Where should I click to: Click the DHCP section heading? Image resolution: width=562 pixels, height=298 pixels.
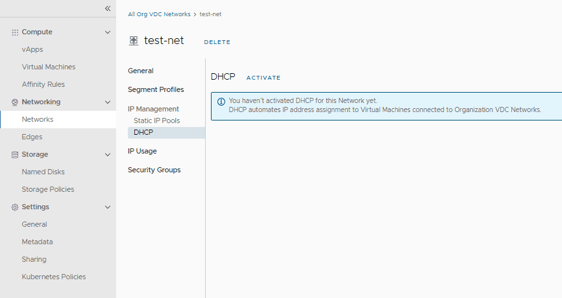[223, 76]
